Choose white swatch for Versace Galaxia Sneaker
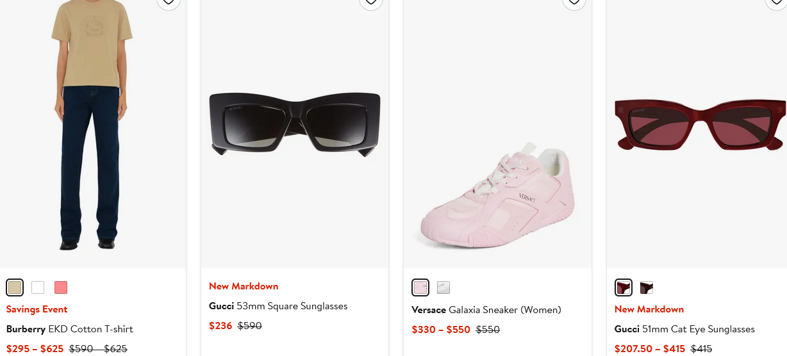This screenshot has width=787, height=356. [443, 287]
